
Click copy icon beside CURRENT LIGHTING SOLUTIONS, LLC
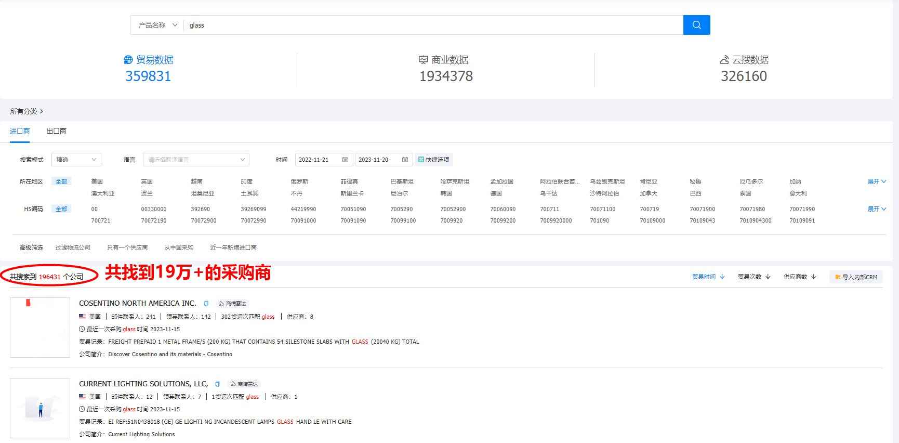coord(217,384)
